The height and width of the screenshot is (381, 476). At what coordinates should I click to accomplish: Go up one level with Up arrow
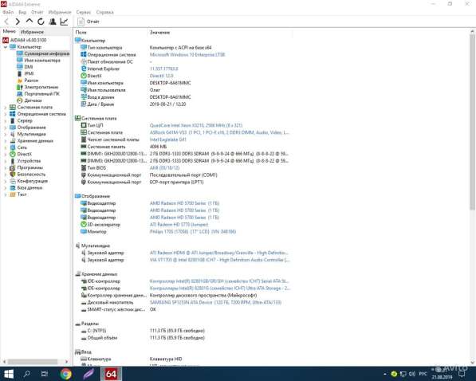tap(30, 22)
